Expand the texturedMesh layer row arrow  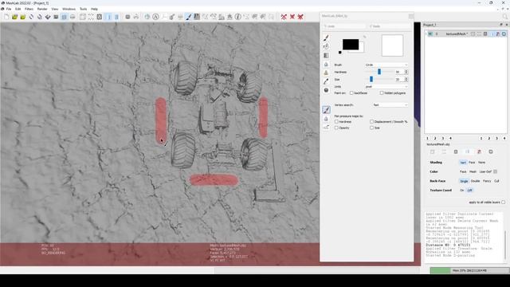pos(426,33)
